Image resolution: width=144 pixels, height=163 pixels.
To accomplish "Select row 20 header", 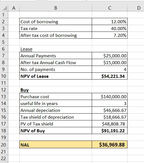I will point(4,145).
